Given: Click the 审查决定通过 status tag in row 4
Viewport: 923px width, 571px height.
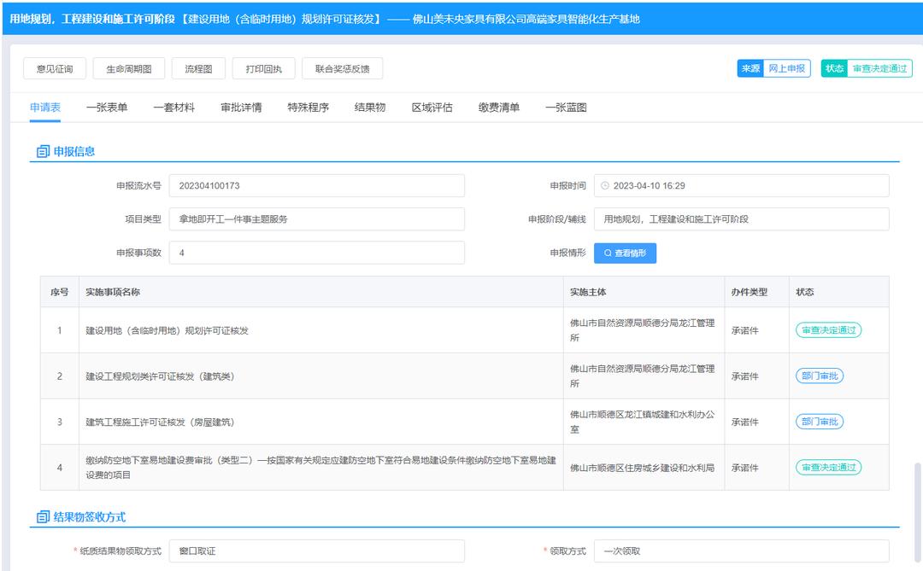Looking at the screenshot, I should point(828,468).
